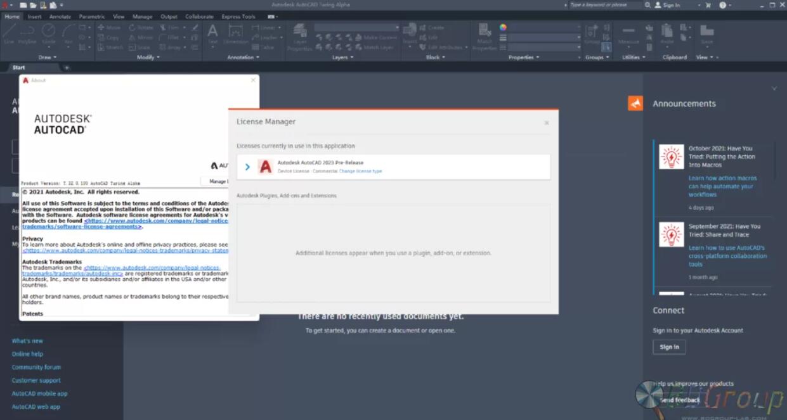This screenshot has height=420, width=787.
Task: Expand the Modify panel dropdown
Action: click(148, 57)
